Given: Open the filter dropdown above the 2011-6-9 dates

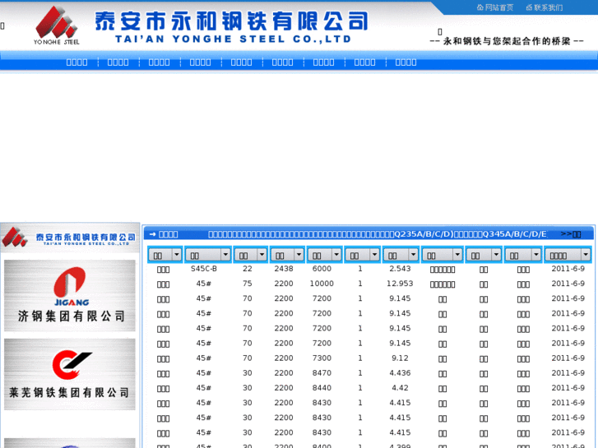Looking at the screenshot, I should pos(568,255).
